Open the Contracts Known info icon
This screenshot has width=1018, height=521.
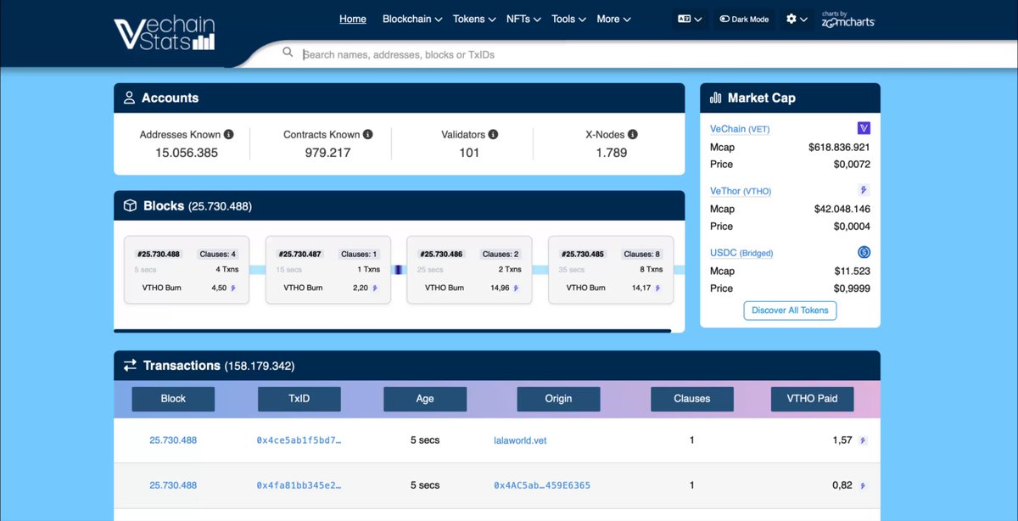(368, 134)
